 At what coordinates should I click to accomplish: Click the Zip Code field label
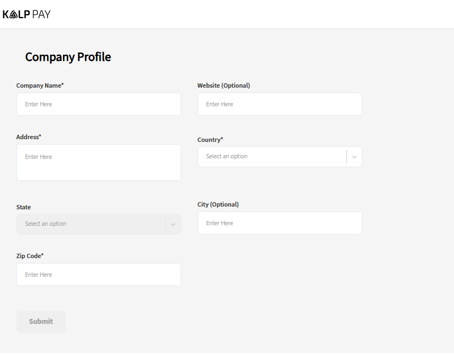30,256
